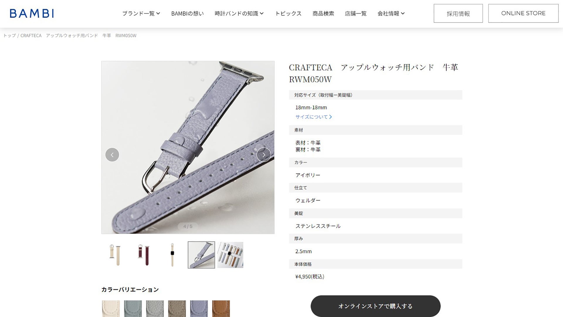Viewport: 563px width, 317px height.
Task: Open the BAMBIの想い menu item
Action: (187, 13)
